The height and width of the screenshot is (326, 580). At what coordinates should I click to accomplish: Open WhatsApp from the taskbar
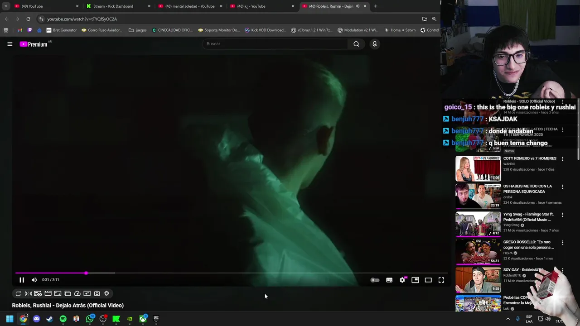click(x=90, y=319)
